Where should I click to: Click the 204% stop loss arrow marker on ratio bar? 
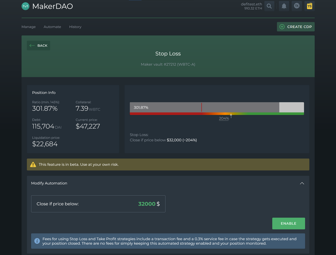[231, 116]
